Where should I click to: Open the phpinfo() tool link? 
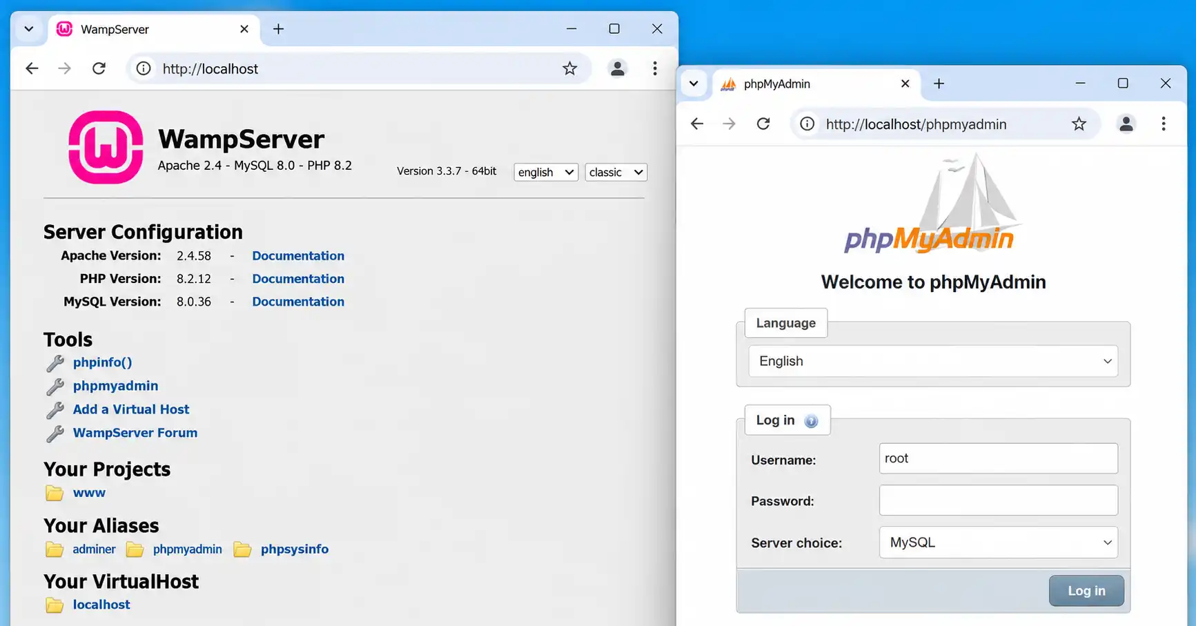click(x=102, y=362)
